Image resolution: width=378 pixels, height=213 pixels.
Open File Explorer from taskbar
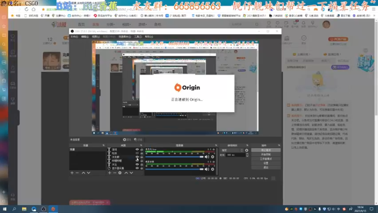(x=24, y=209)
